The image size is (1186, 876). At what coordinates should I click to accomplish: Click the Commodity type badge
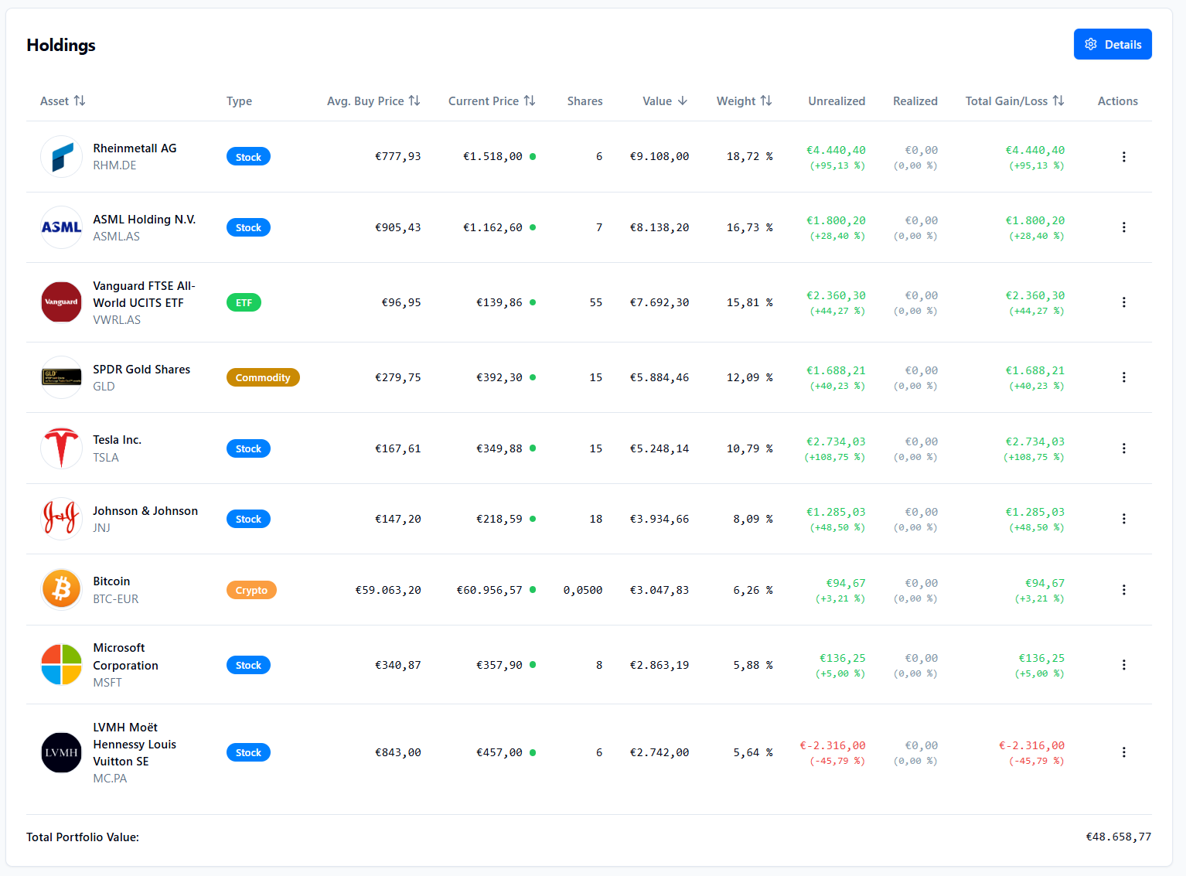[x=263, y=377]
